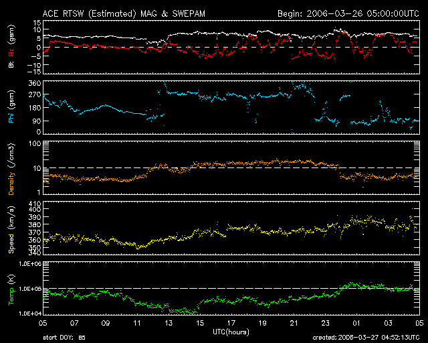This screenshot has height=343, width=428.
Task: Click the '19' hour tick label
Action: (x=263, y=323)
